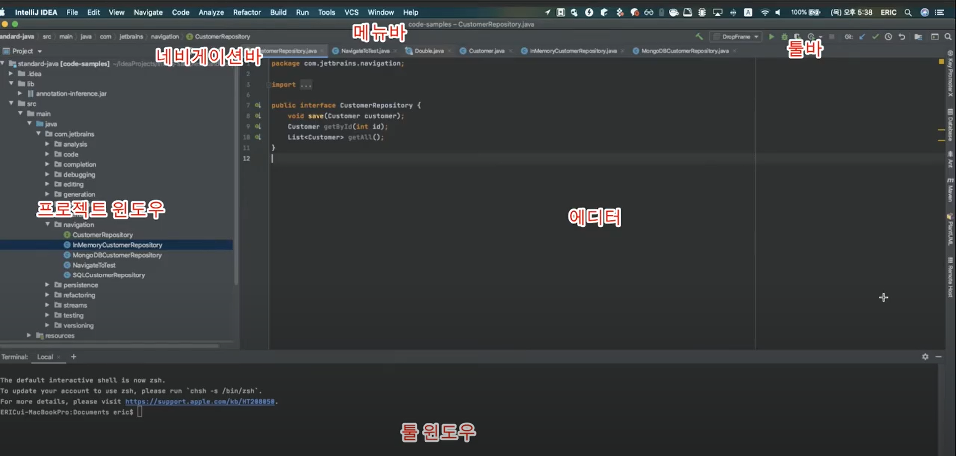Open Git history clock icon

888,37
